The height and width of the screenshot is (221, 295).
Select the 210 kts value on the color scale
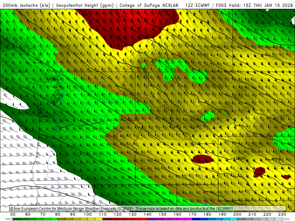(x=252, y=214)
